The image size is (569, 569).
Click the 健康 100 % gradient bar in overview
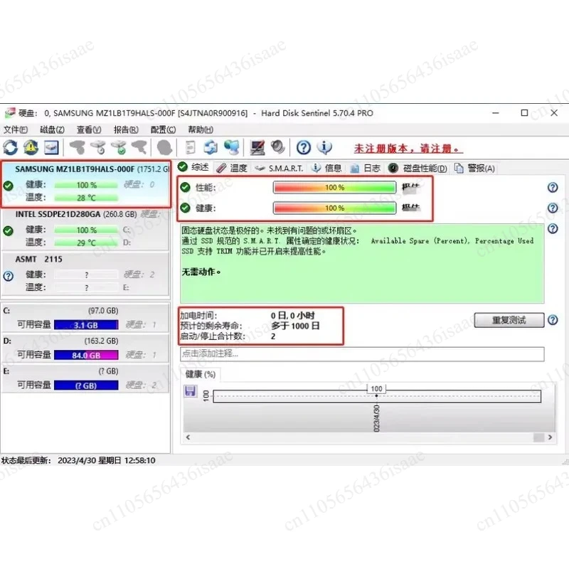click(334, 208)
